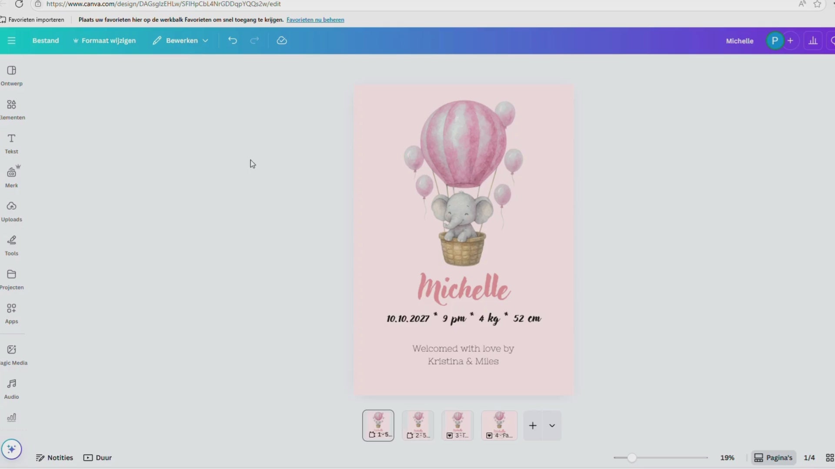The image size is (835, 469).
Task: Click Favorieten importeren
Action: pos(33,20)
